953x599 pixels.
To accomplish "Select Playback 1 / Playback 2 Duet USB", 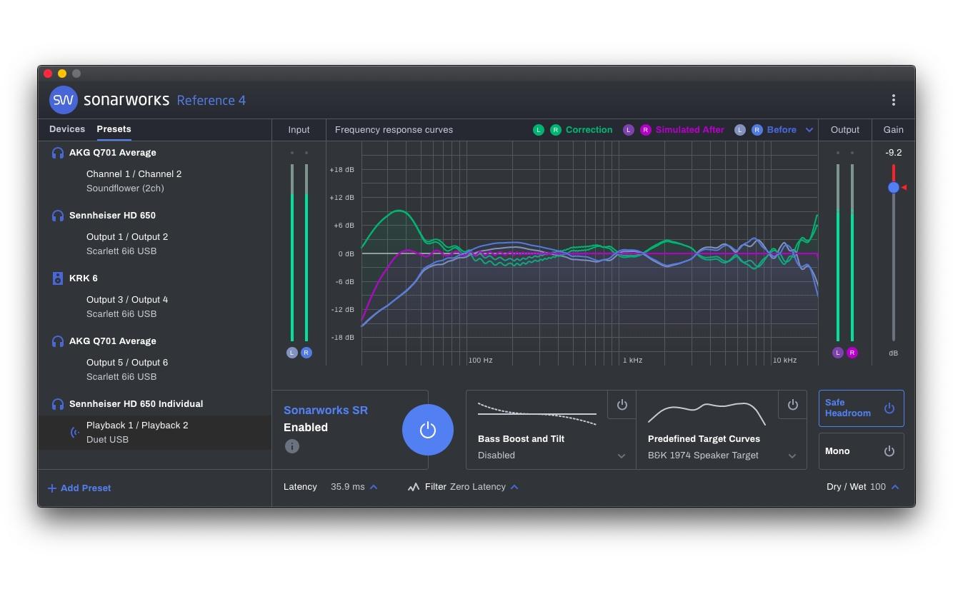I will 155,433.
